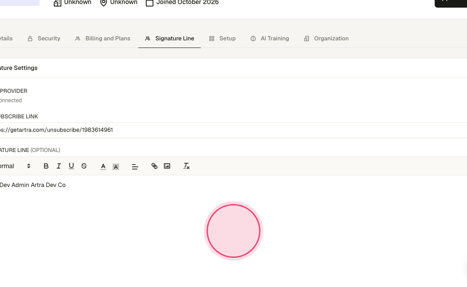Image resolution: width=467 pixels, height=287 pixels.
Task: Switch to the Security tab
Action: [x=44, y=39]
